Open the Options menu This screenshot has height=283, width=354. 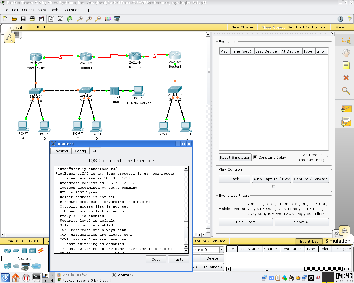pyautogui.click(x=28, y=10)
